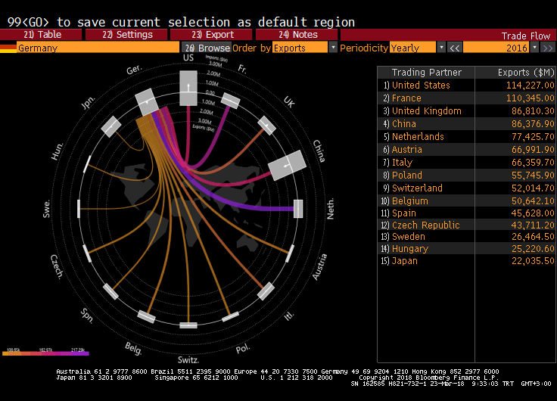Open the Settings menu item
Viewport: 557px width, 401px height.
click(x=127, y=35)
